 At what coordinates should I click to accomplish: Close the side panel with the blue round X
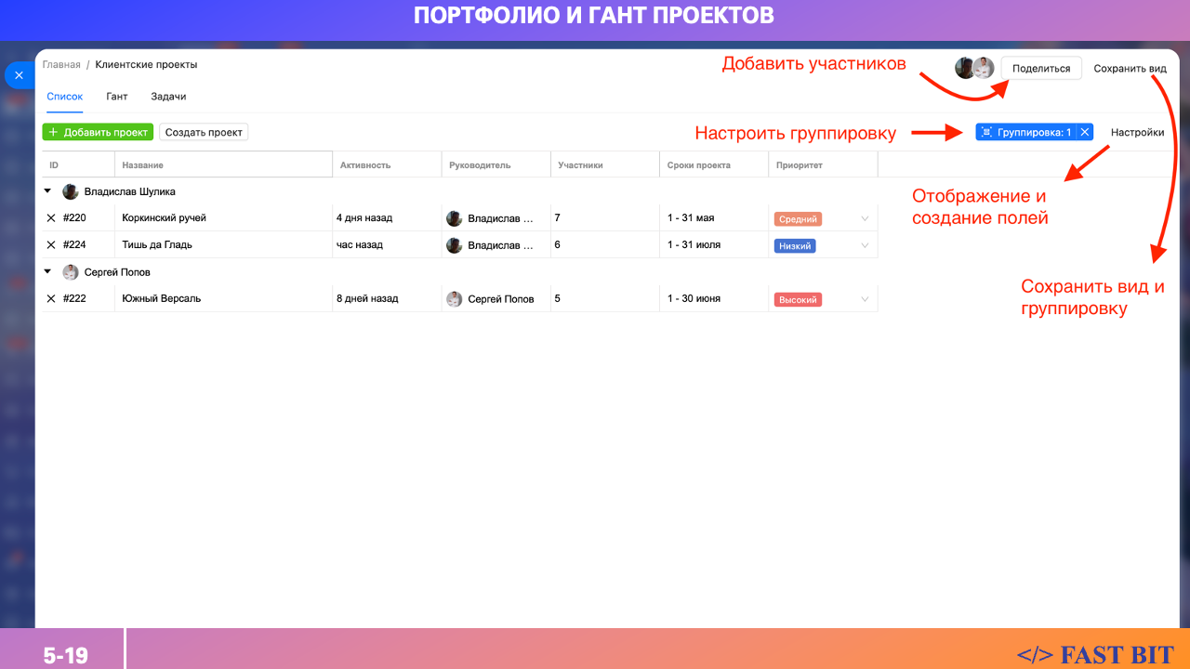pyautogui.click(x=19, y=75)
